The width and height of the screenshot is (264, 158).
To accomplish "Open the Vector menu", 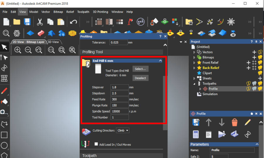I will [x=46, y=12].
